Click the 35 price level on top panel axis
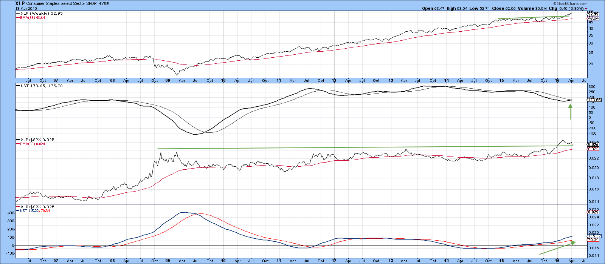This screenshot has height=264, width=605. (x=591, y=36)
